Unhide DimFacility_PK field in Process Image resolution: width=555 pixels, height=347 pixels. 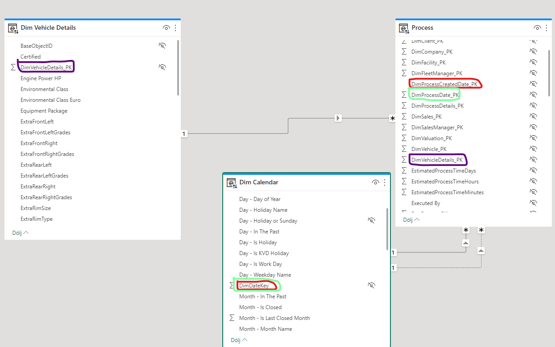(533, 62)
